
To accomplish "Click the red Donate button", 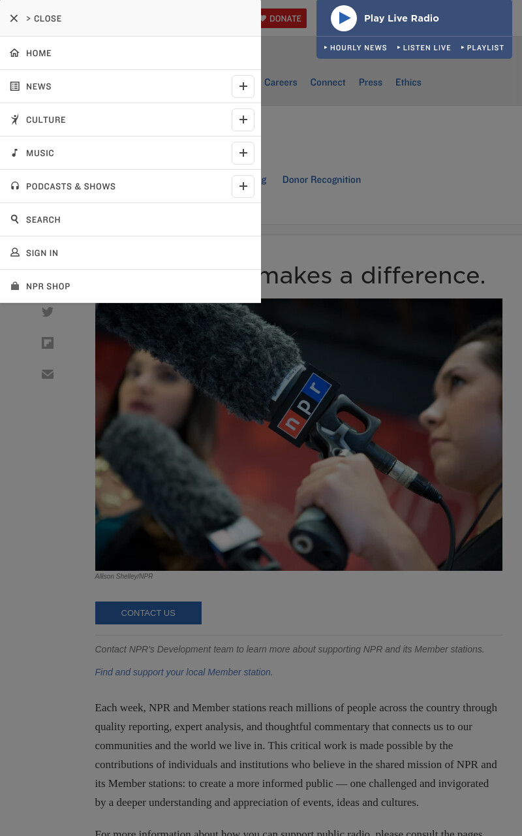I will point(284,18).
